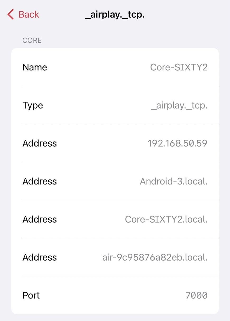230x321 pixels.
Task: Tap the 192.168.50.59 IP address value
Action: [177, 143]
